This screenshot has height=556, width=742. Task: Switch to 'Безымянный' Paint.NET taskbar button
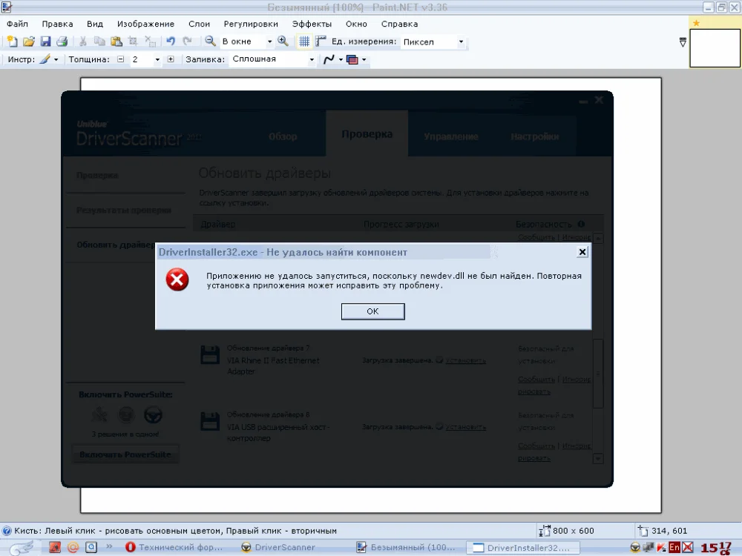point(406,548)
